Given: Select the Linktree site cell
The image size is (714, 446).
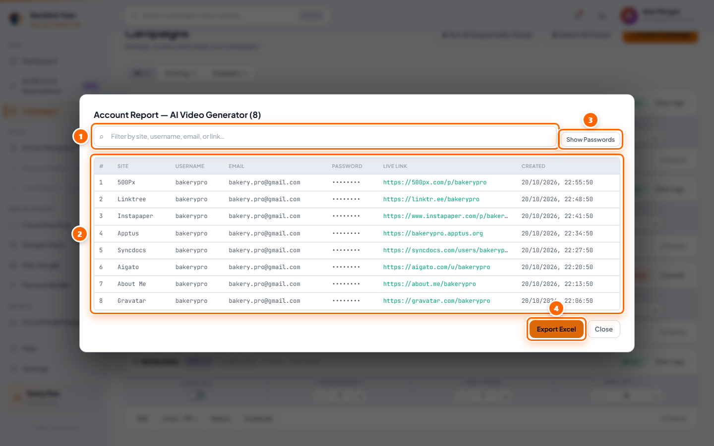Looking at the screenshot, I should pyautogui.click(x=132, y=199).
